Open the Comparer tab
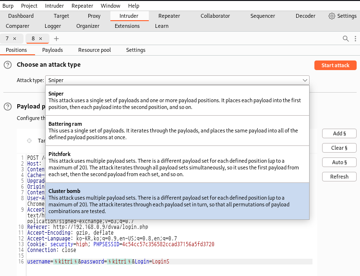 (x=17, y=26)
